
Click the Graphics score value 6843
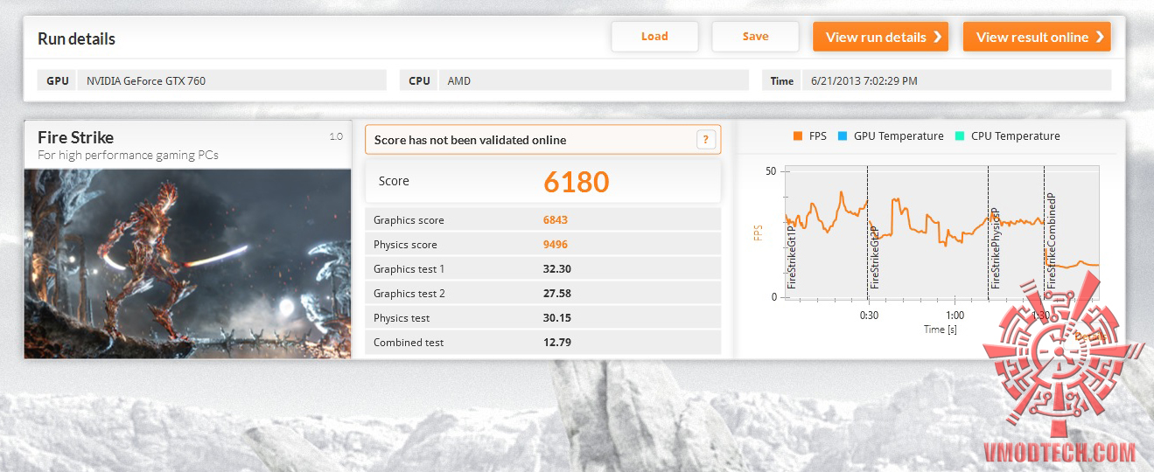point(556,220)
